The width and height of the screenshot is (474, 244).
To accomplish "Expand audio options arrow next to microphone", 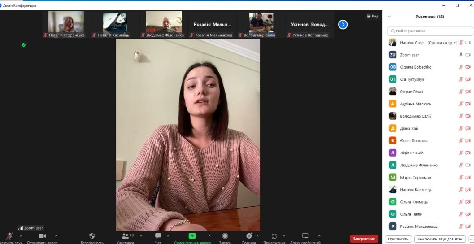I will pyautogui.click(x=21, y=236).
